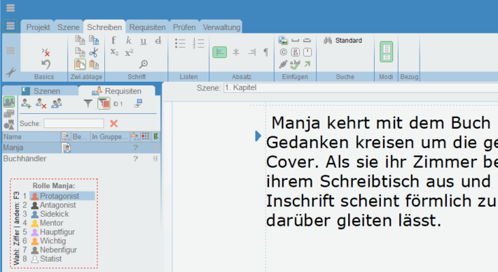Toggle paragraph marks pilcrow display

[x=266, y=52]
